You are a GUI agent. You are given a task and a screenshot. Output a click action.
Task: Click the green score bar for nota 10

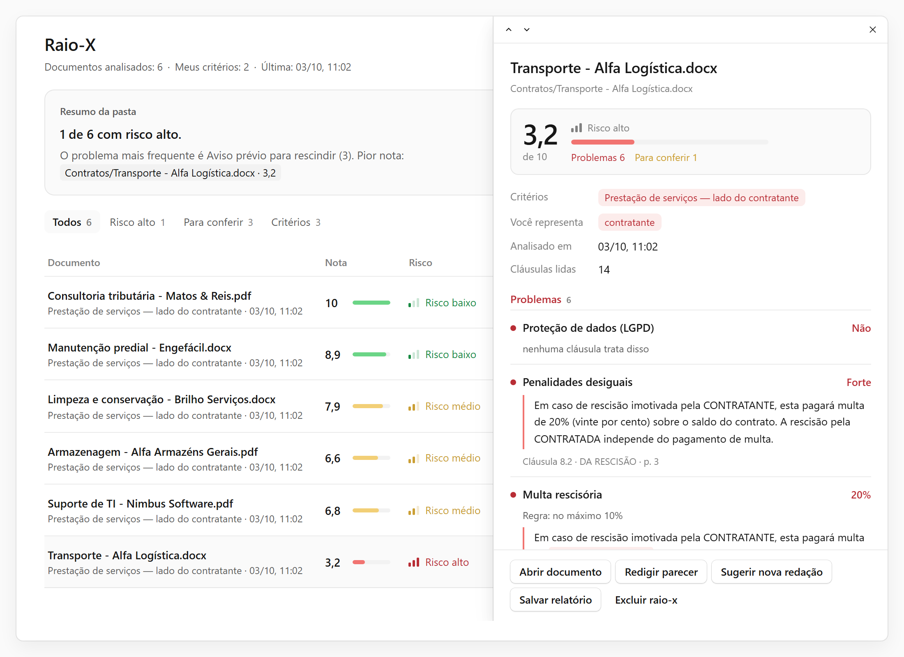click(x=371, y=303)
